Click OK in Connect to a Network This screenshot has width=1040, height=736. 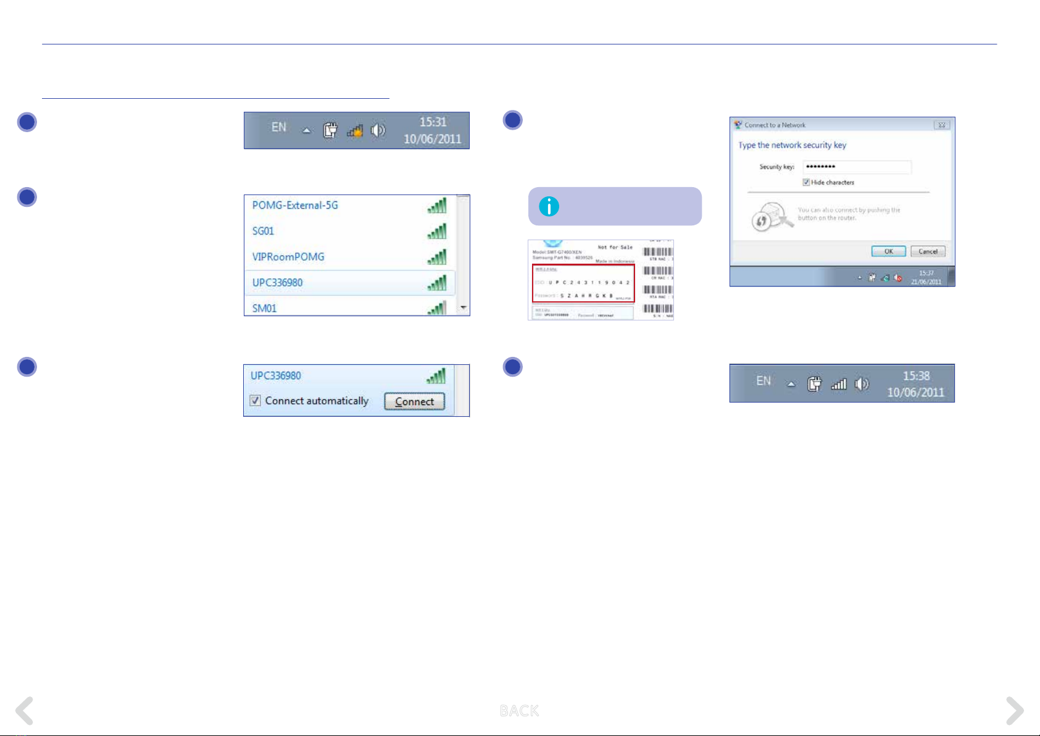point(889,251)
